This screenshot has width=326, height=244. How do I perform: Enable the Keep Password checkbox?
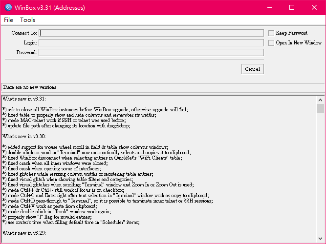[271, 33]
